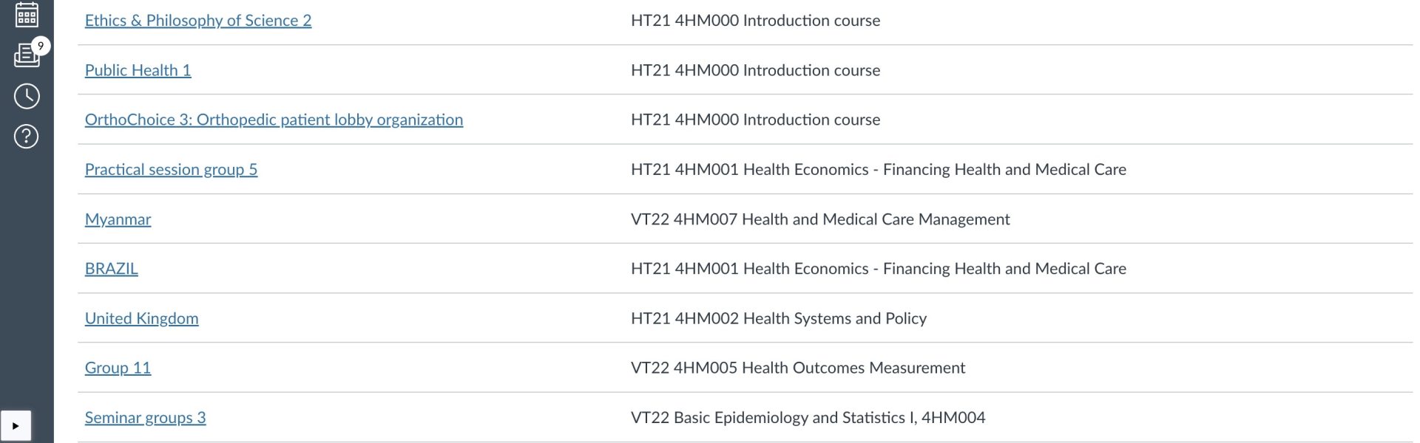The height and width of the screenshot is (443, 1420).
Task: Open the Group 11 link
Action: [x=118, y=368]
